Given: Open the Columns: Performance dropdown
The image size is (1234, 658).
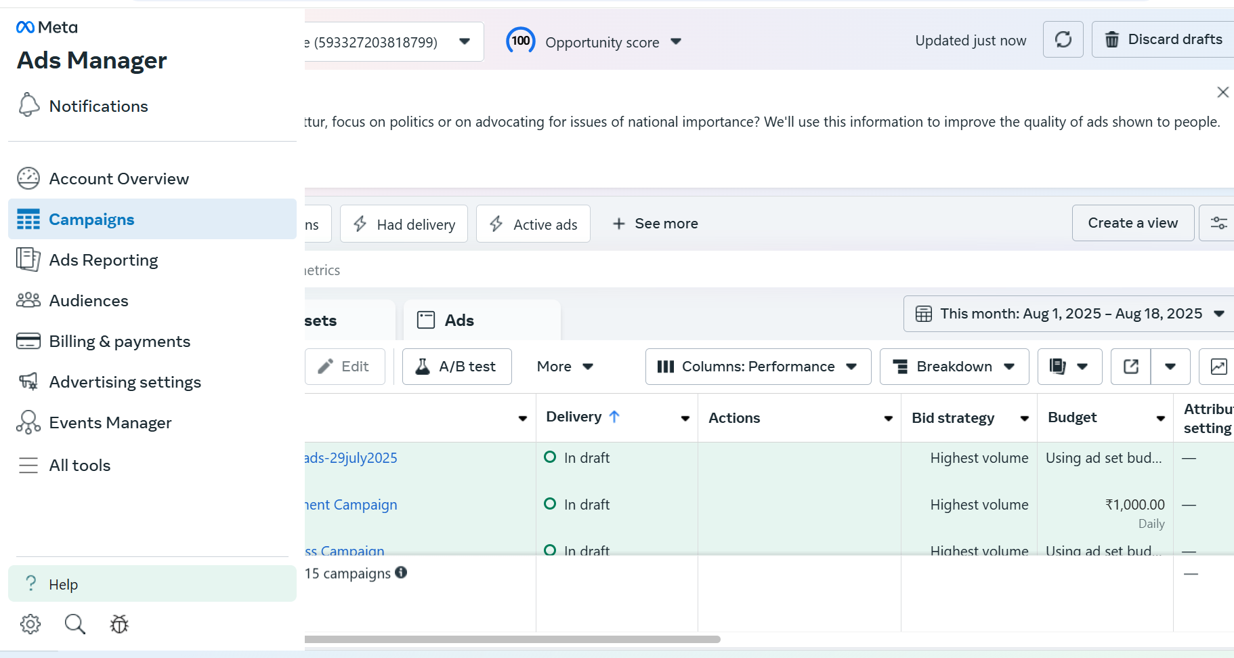Looking at the screenshot, I should (x=757, y=367).
